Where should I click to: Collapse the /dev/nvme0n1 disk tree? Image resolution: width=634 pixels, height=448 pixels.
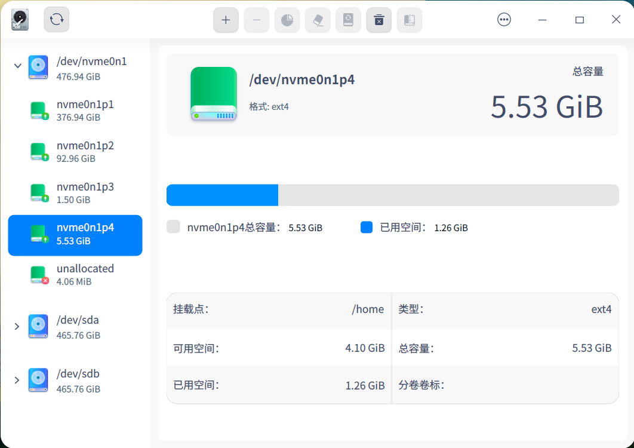coord(17,66)
